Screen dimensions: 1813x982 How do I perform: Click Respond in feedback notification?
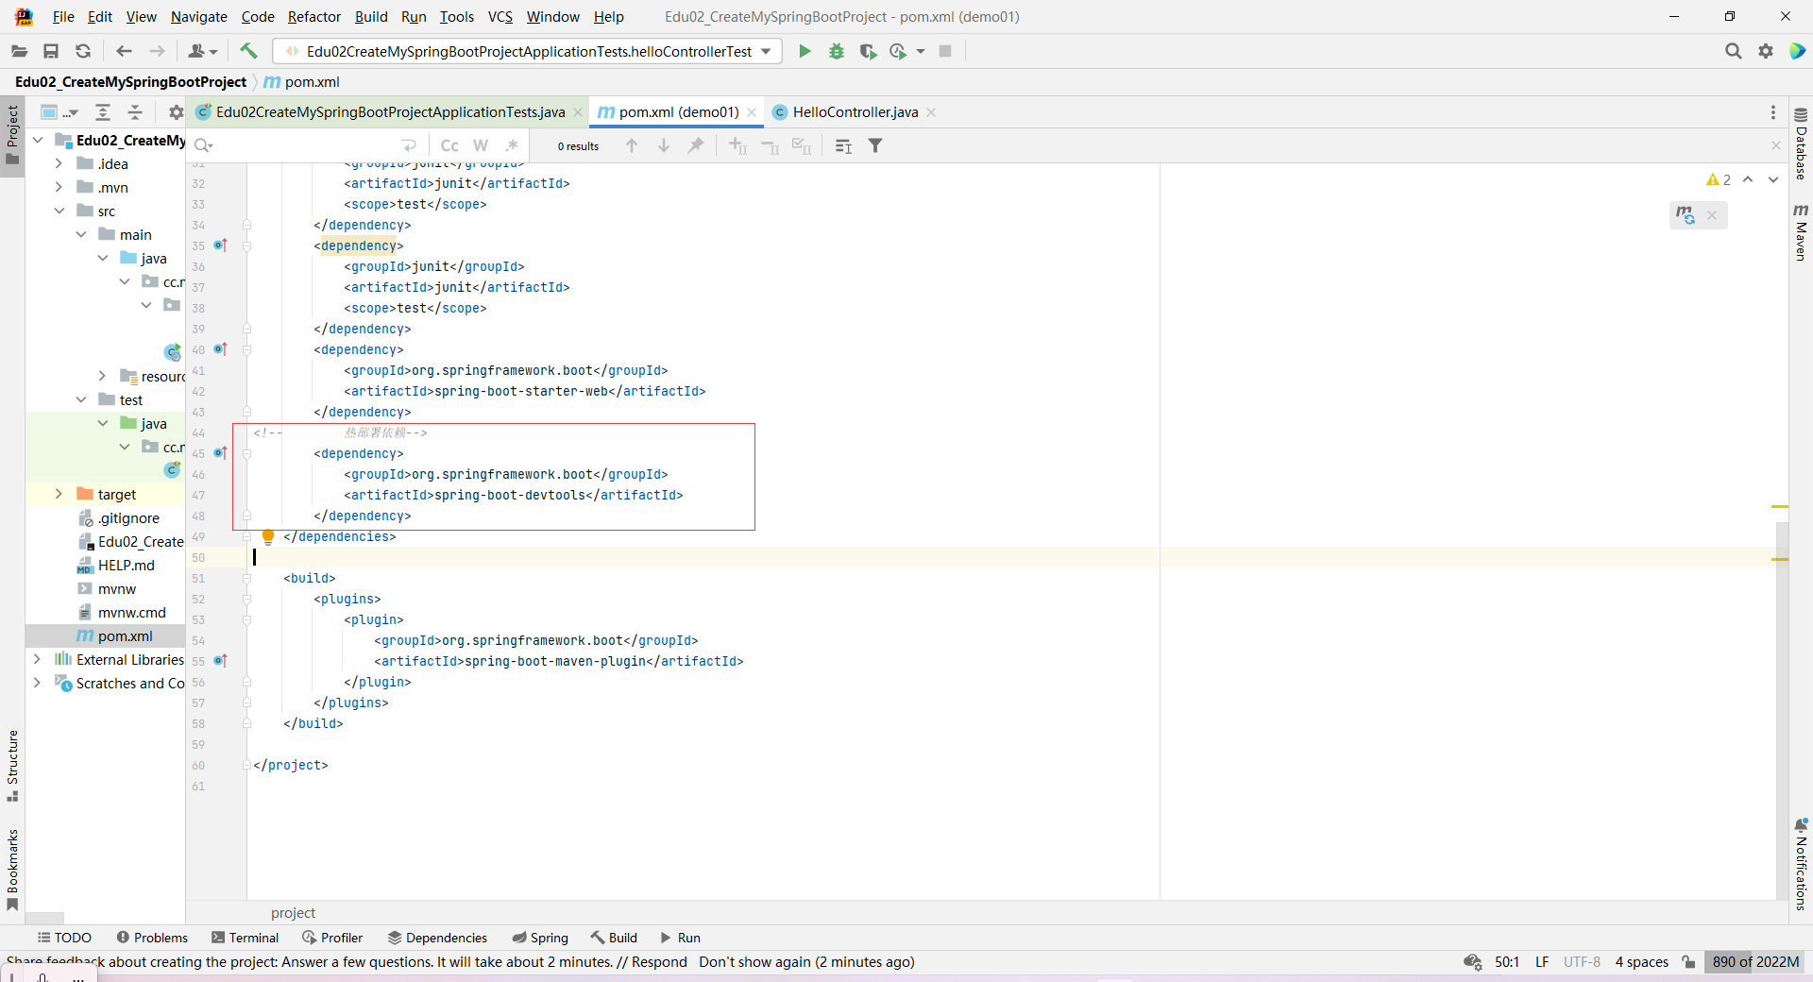coord(659,962)
